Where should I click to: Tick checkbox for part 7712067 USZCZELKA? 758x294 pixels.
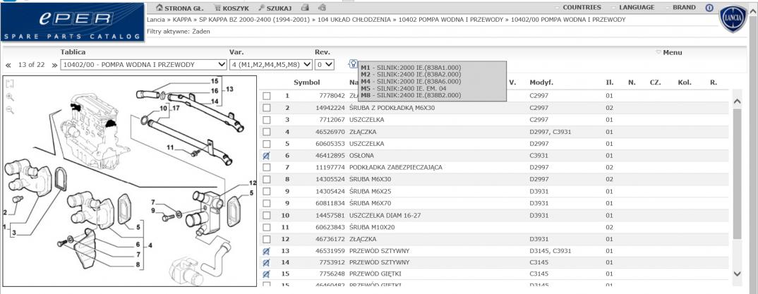click(x=266, y=120)
